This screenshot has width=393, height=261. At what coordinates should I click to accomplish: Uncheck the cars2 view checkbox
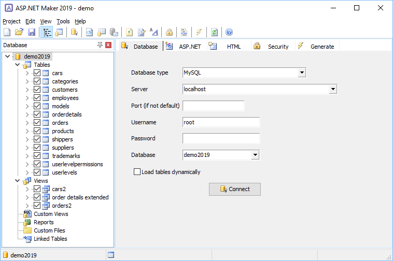37,189
